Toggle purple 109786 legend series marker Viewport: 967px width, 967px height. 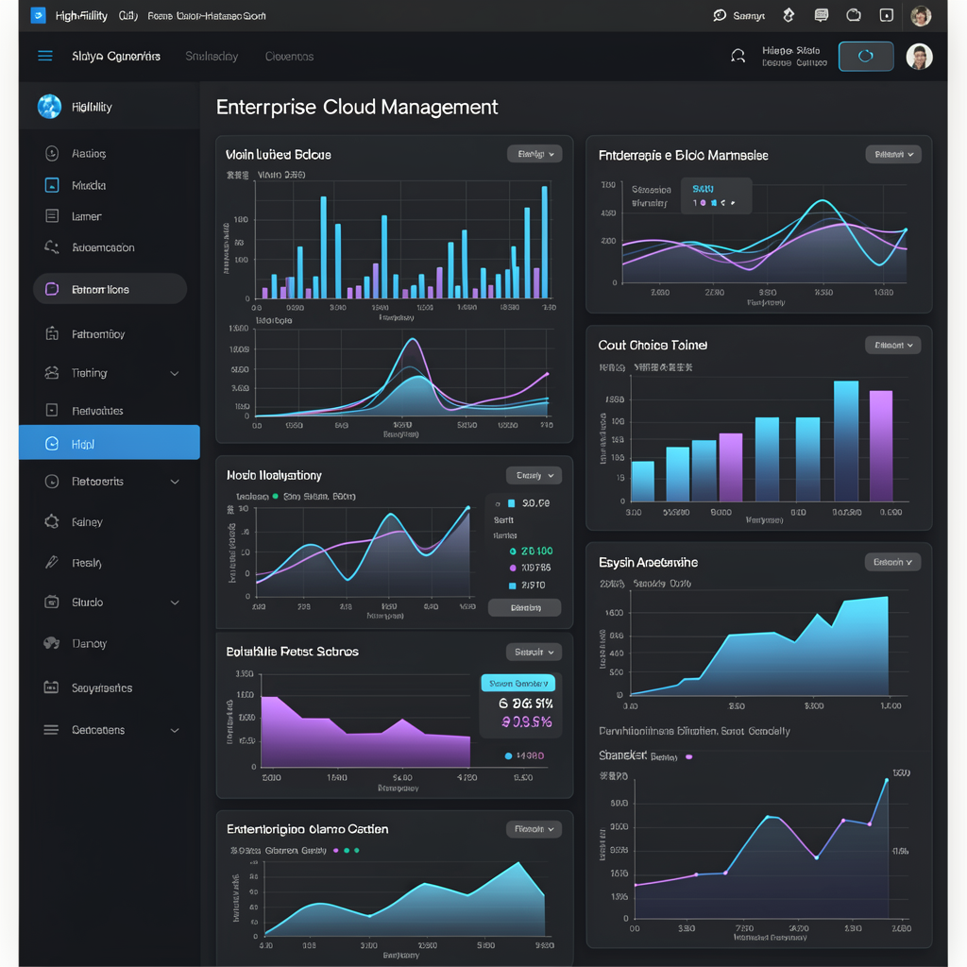coord(513,568)
